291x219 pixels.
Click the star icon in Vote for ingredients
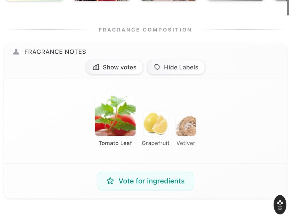pyautogui.click(x=110, y=181)
